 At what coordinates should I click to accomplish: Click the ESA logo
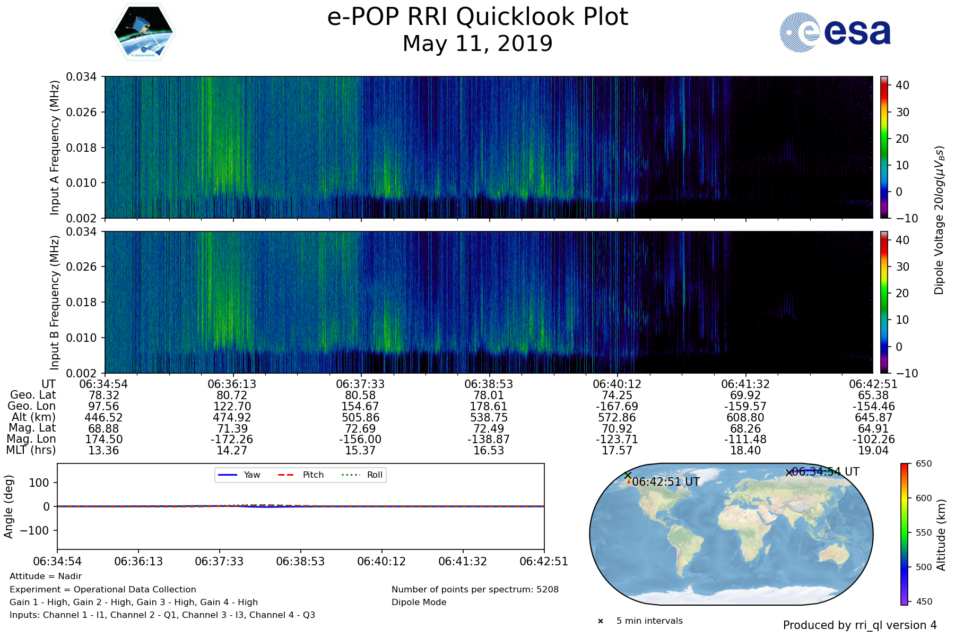pos(835,32)
